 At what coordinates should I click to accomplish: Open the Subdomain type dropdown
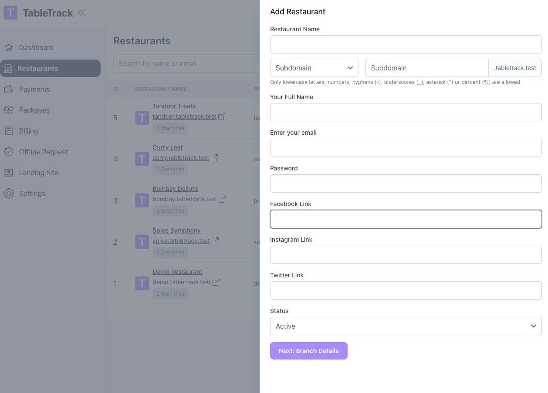(314, 68)
